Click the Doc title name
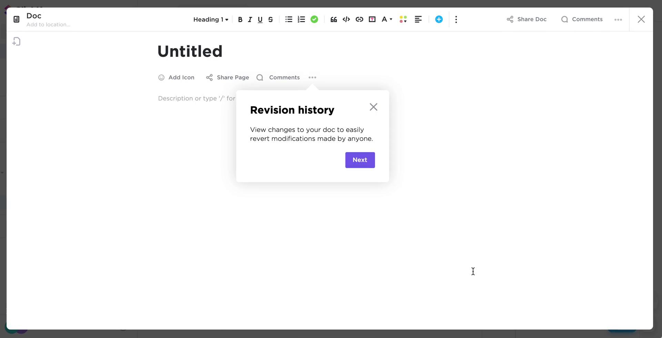 (34, 16)
